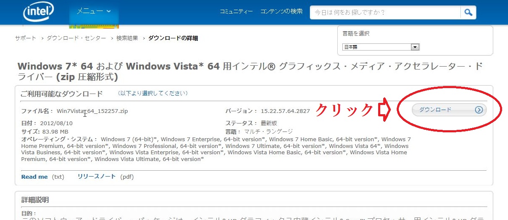Click version number 15.22.57.64.2827
This screenshot has width=508, height=220.
pyautogui.click(x=285, y=111)
